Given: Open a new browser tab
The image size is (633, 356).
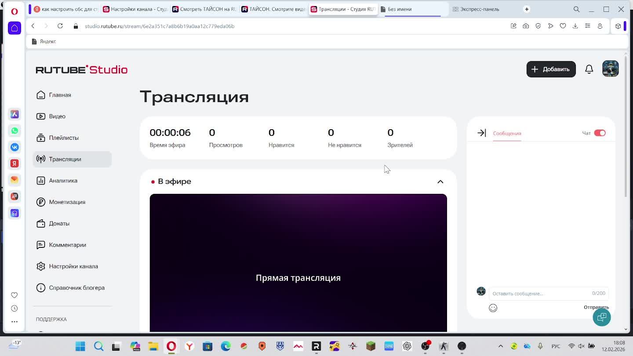Looking at the screenshot, I should point(527,9).
